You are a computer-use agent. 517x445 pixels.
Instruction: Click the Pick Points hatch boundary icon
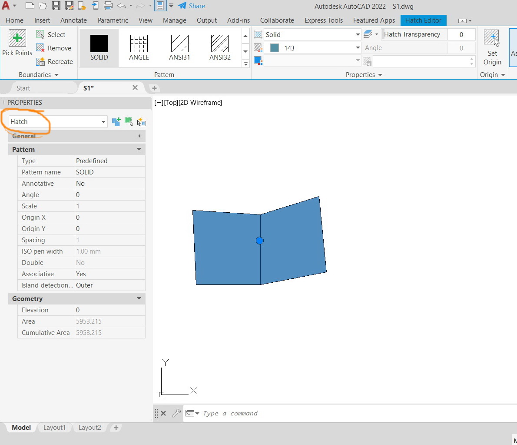tap(17, 38)
